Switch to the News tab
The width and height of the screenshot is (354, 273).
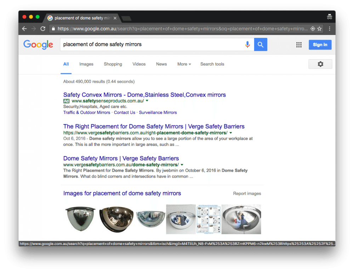pyautogui.click(x=161, y=64)
